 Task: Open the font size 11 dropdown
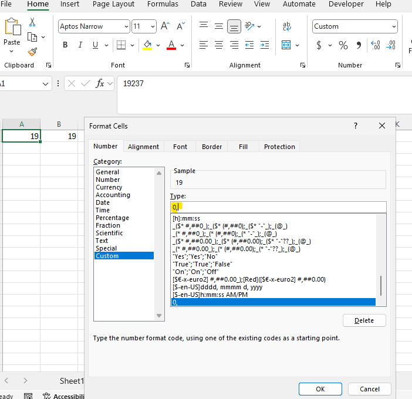tap(153, 26)
